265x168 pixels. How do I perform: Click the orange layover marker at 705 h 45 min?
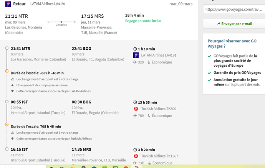[x=7, y=124]
